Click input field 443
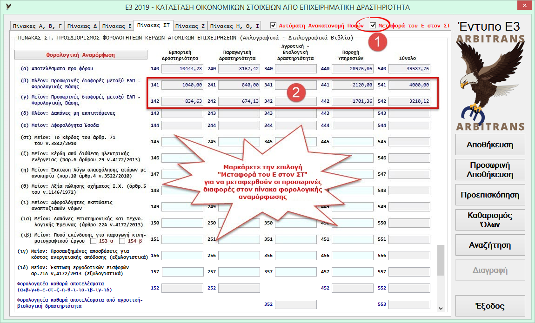This screenshot has width=535, height=323. coord(353,113)
